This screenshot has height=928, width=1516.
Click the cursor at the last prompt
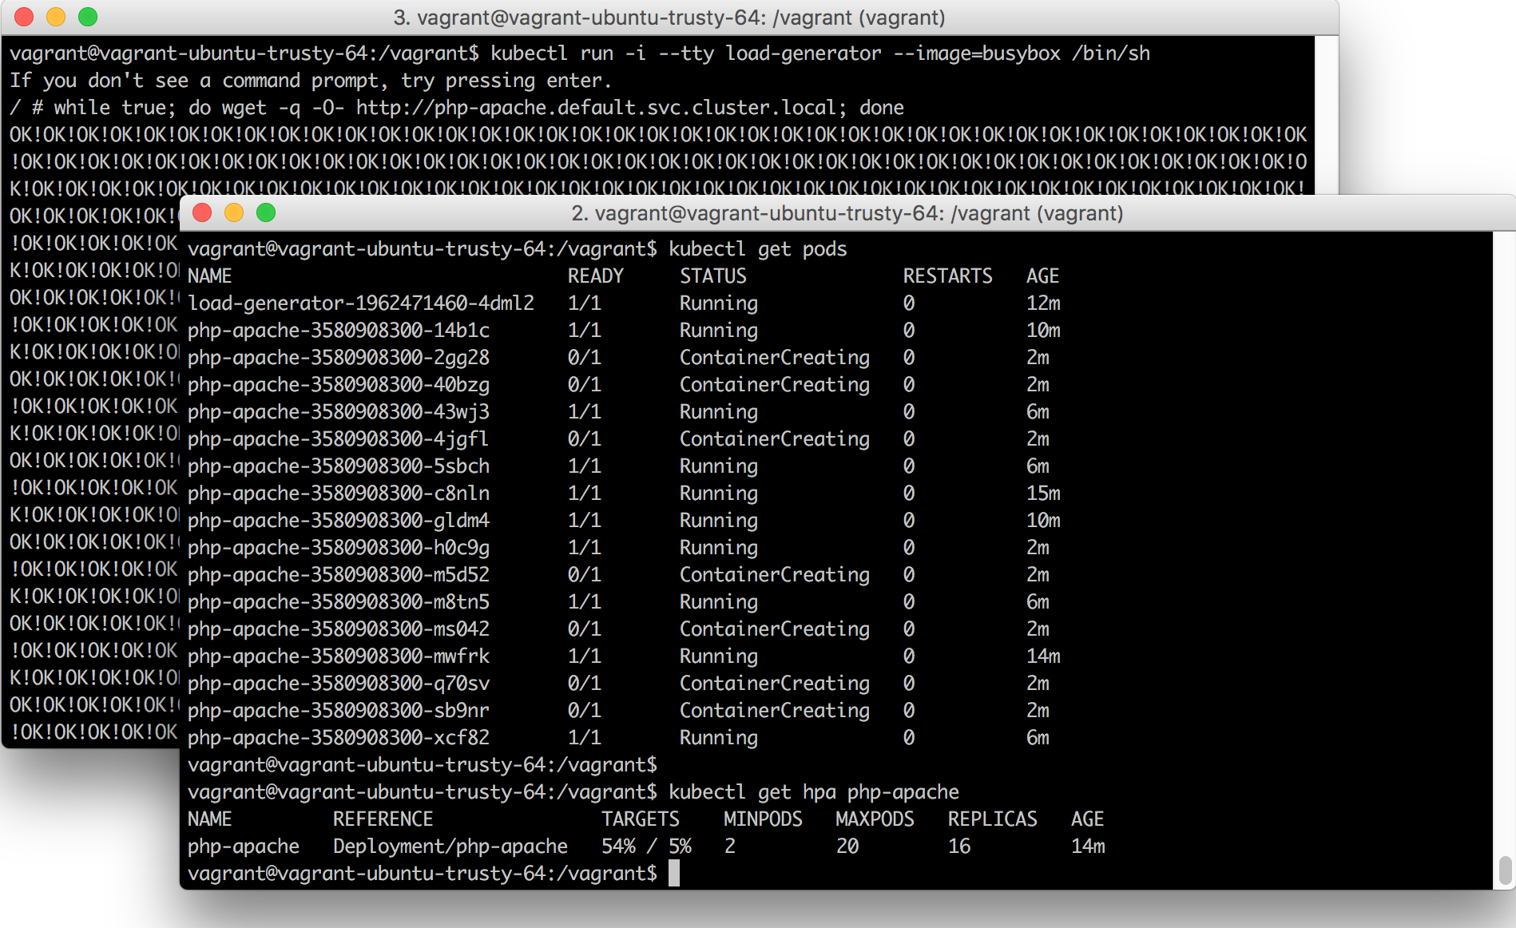coord(674,873)
